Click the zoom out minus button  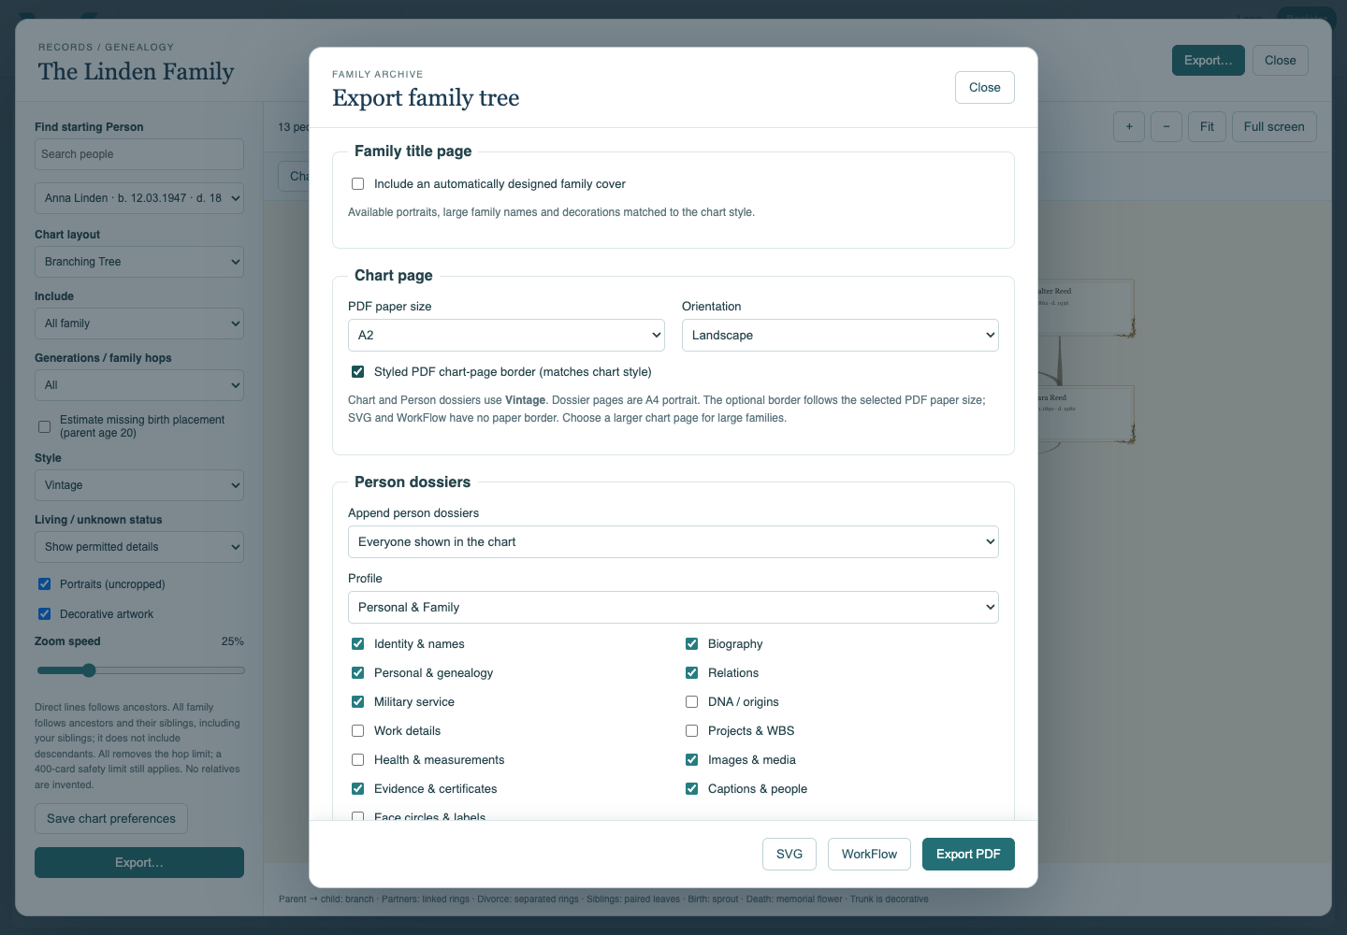pos(1166,126)
